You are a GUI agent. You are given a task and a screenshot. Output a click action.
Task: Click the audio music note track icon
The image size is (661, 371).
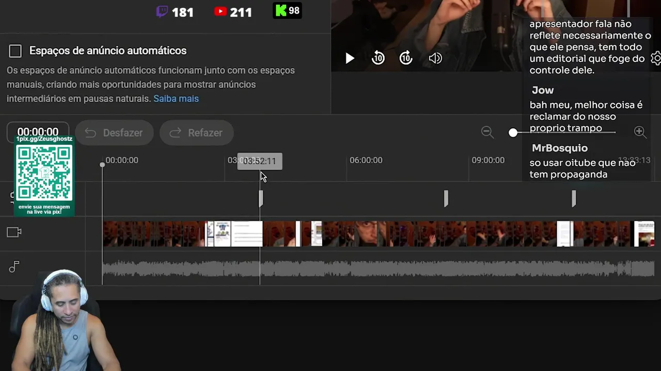click(x=14, y=267)
